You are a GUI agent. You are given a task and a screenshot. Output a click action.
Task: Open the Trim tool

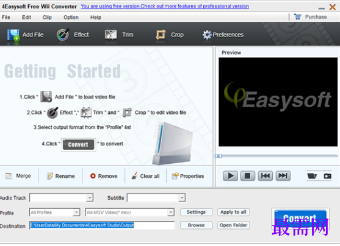pyautogui.click(x=111, y=35)
